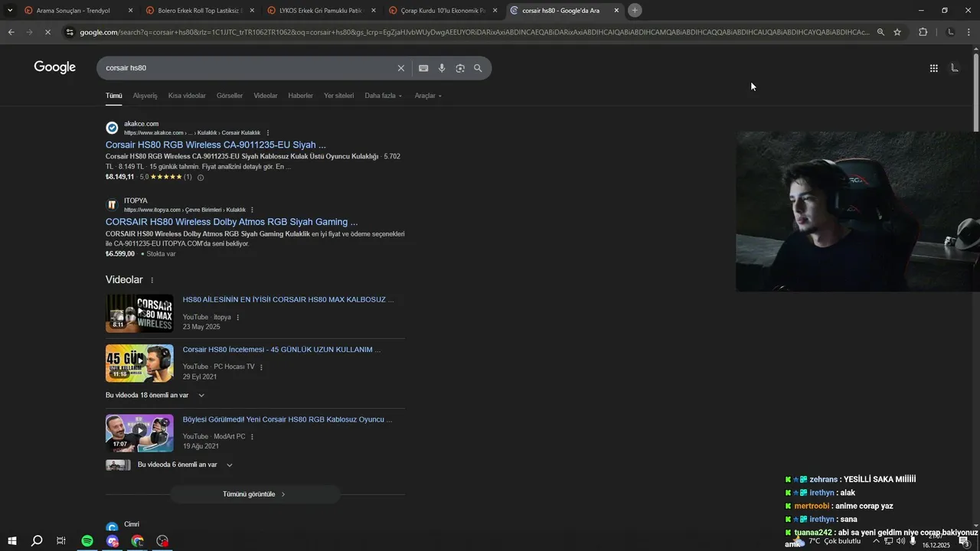Switch to the 'LYKOS Erkek Gri Pamuklu' browser tab
The width and height of the screenshot is (980, 551).
click(320, 11)
